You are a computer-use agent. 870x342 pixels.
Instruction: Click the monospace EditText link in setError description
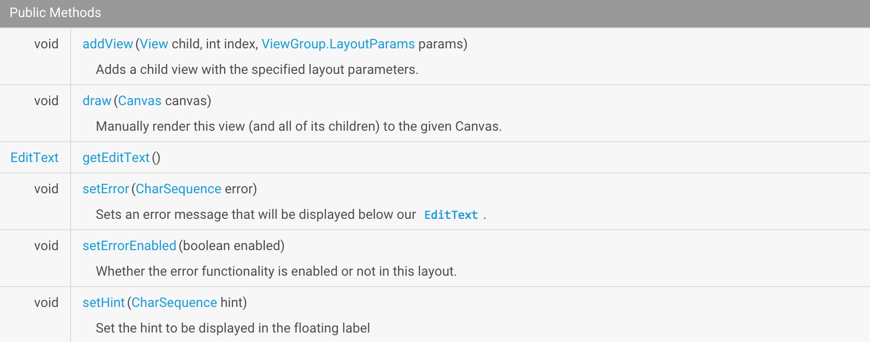(x=451, y=215)
